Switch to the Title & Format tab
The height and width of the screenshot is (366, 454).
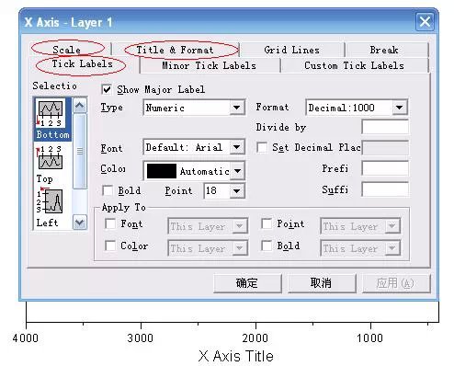point(175,50)
